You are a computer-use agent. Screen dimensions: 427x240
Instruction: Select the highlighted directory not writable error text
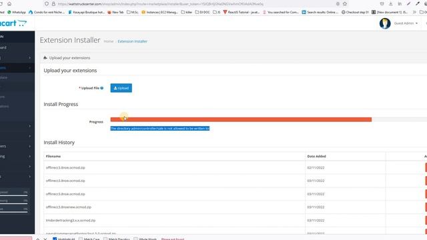[160, 129]
